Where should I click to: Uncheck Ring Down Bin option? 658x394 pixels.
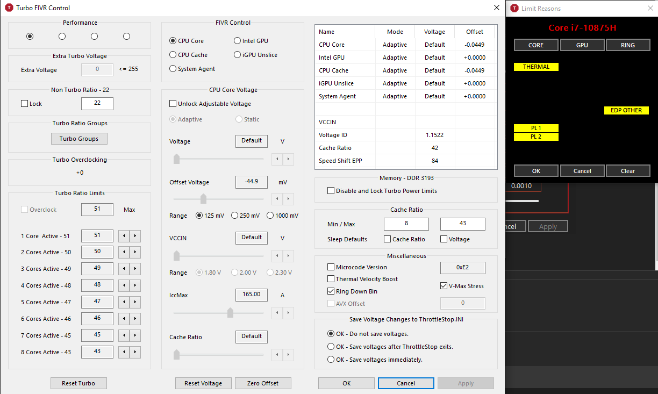click(x=353, y=291)
